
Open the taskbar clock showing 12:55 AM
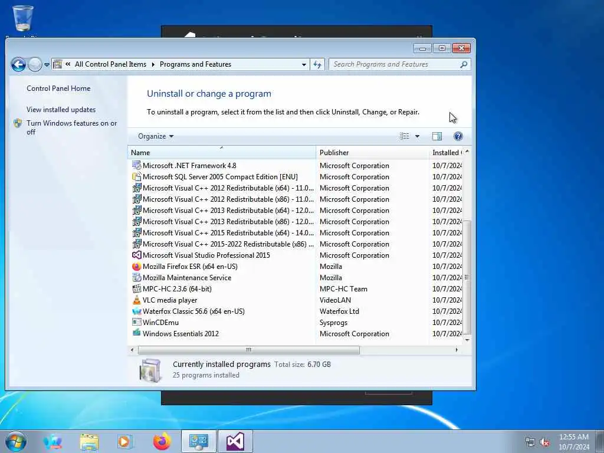[x=574, y=442]
